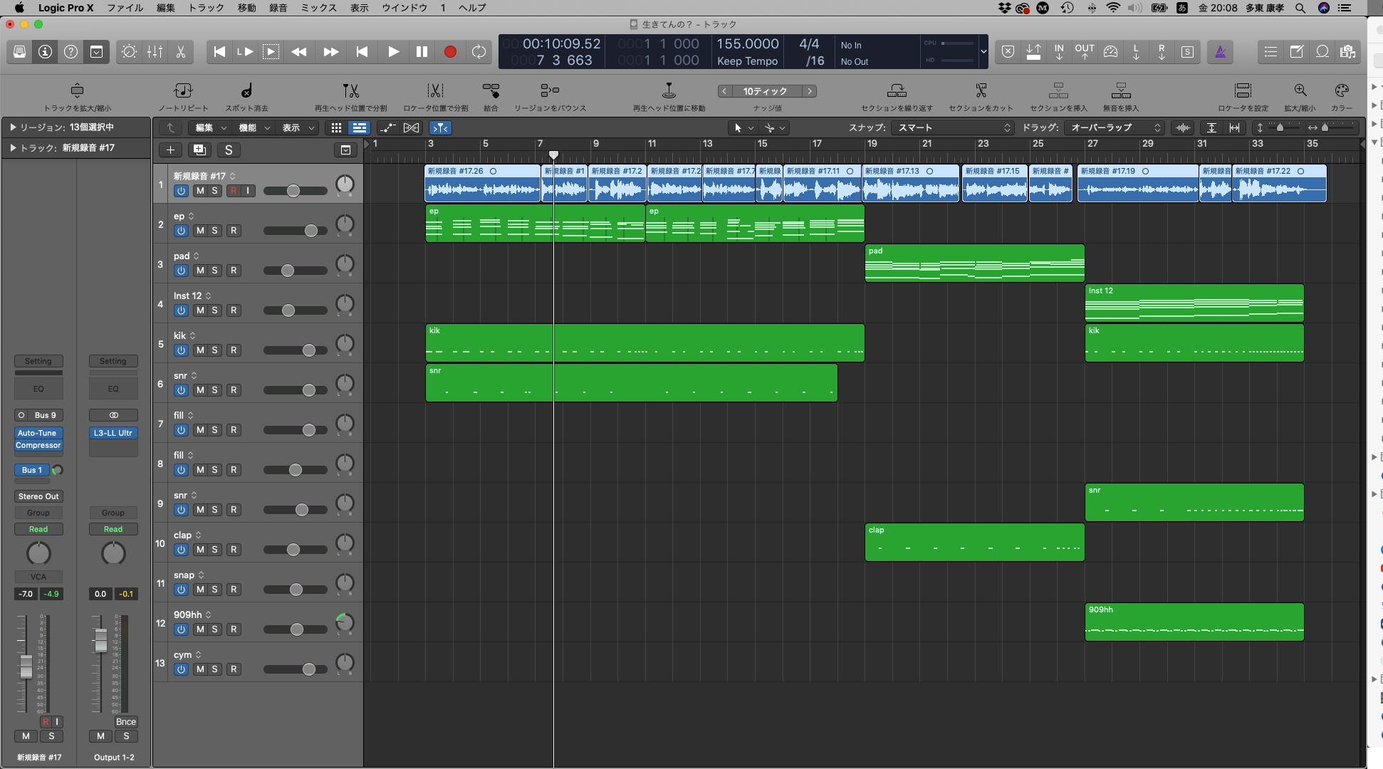Open the 編集 menu in tracks area
1383x769 pixels.
click(210, 127)
